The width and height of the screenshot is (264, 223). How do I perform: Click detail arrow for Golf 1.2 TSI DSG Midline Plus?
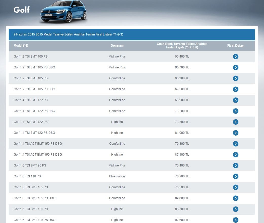pos(236,67)
